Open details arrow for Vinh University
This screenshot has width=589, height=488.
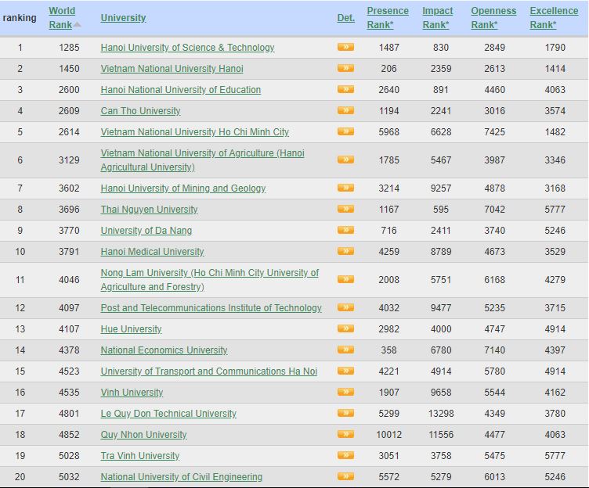click(x=345, y=392)
